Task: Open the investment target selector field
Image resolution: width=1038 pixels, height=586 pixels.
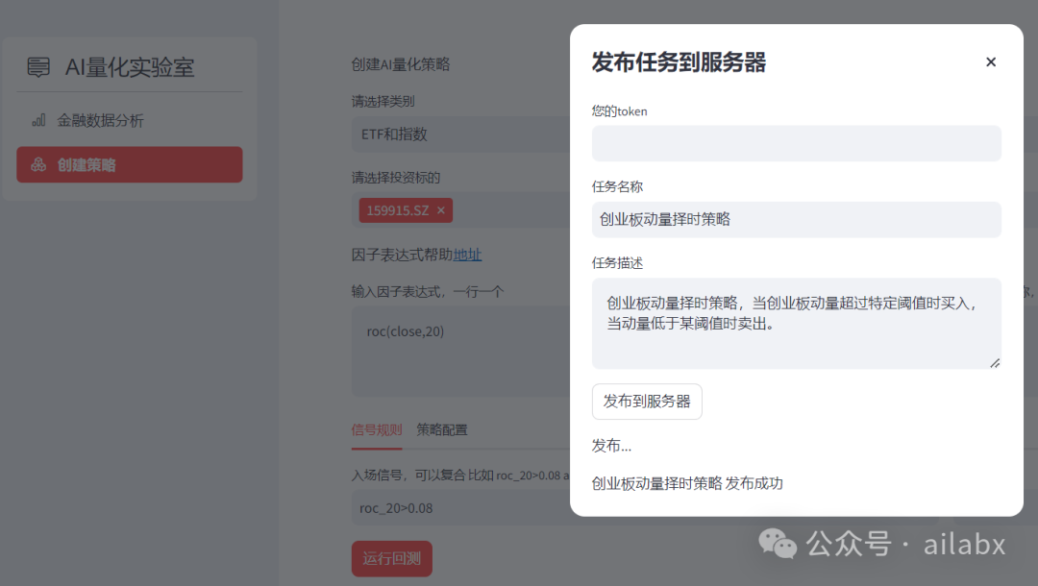Action: pos(509,209)
